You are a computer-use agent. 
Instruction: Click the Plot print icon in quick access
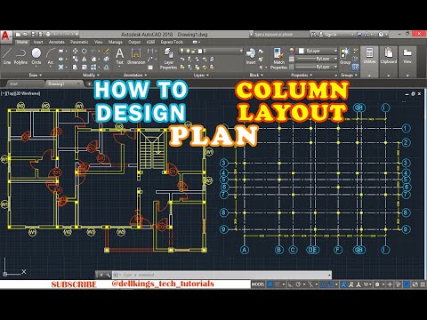[x=48, y=35]
